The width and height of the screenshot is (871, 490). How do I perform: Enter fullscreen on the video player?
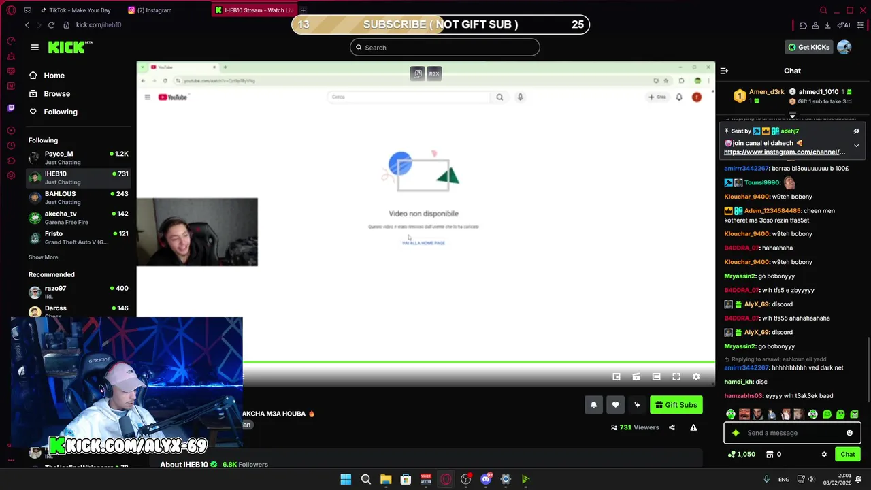[x=676, y=376]
